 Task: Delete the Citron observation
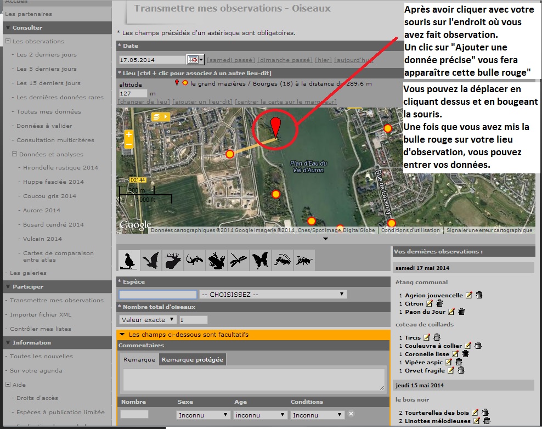(x=439, y=303)
